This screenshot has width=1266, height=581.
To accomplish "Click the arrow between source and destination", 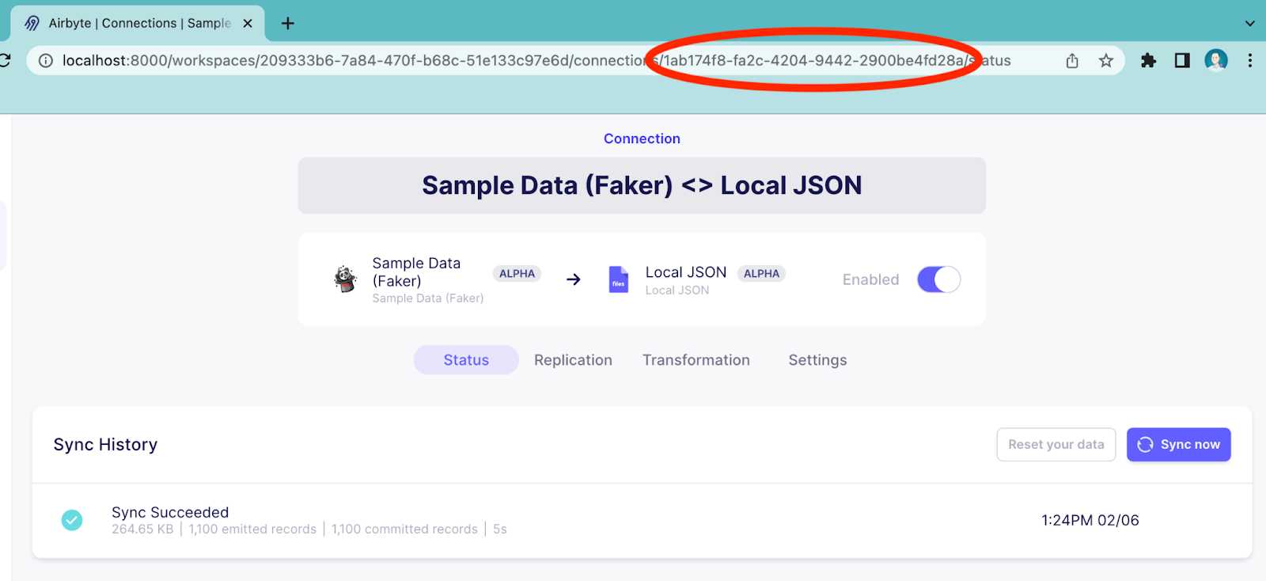I will (x=574, y=279).
